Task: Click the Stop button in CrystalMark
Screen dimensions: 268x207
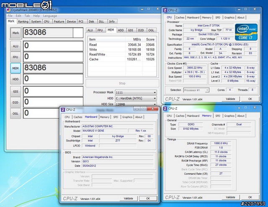Action: coord(122,83)
